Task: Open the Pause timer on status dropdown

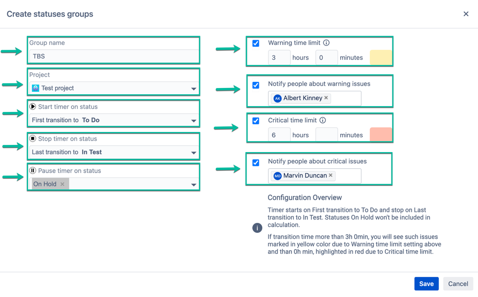Action: (x=193, y=184)
